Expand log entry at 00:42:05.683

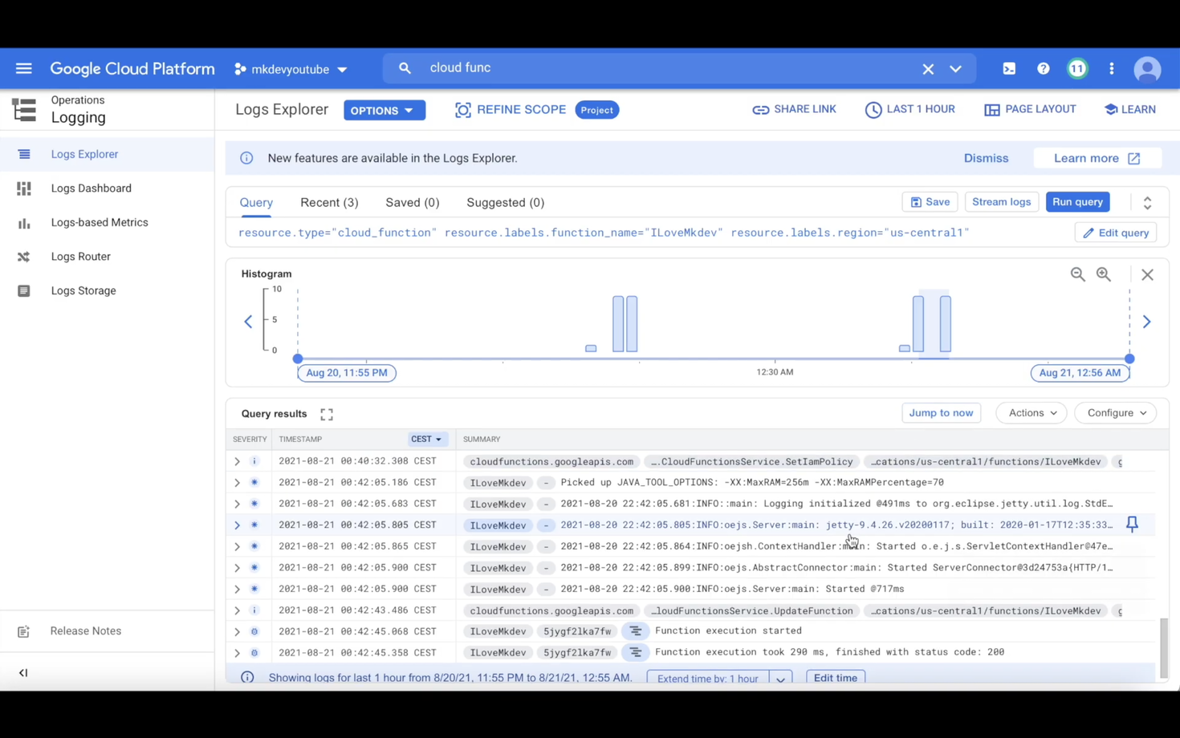237,504
